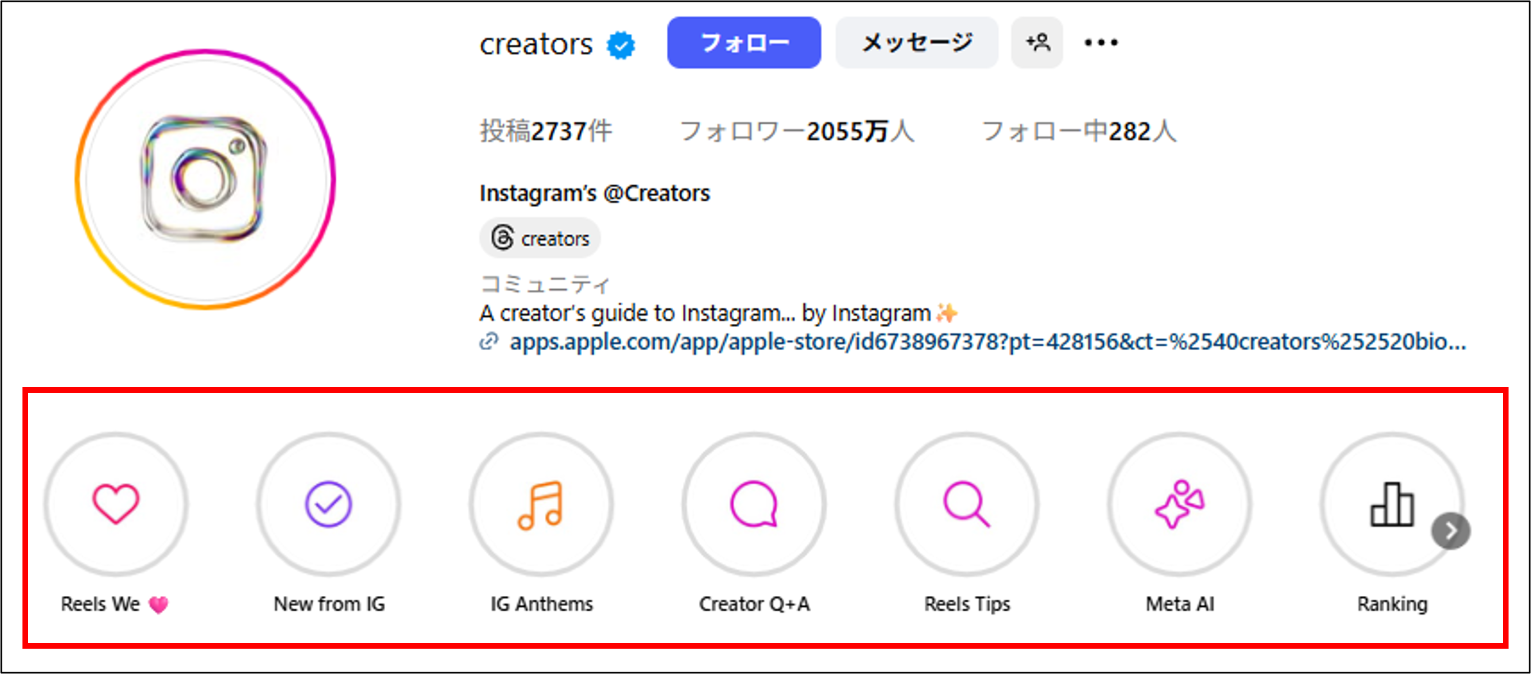
Task: Click the Instagram's @Creators name text
Action: [x=594, y=193]
